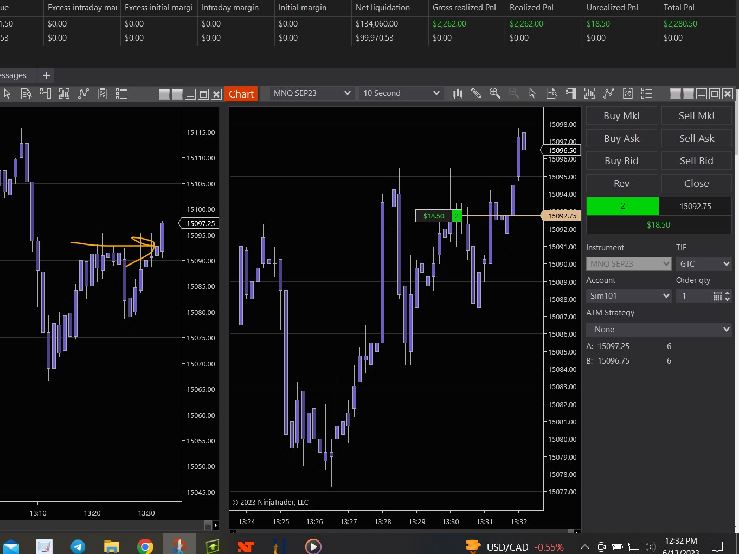
Task: Open Telegram from the taskbar
Action: (78, 546)
